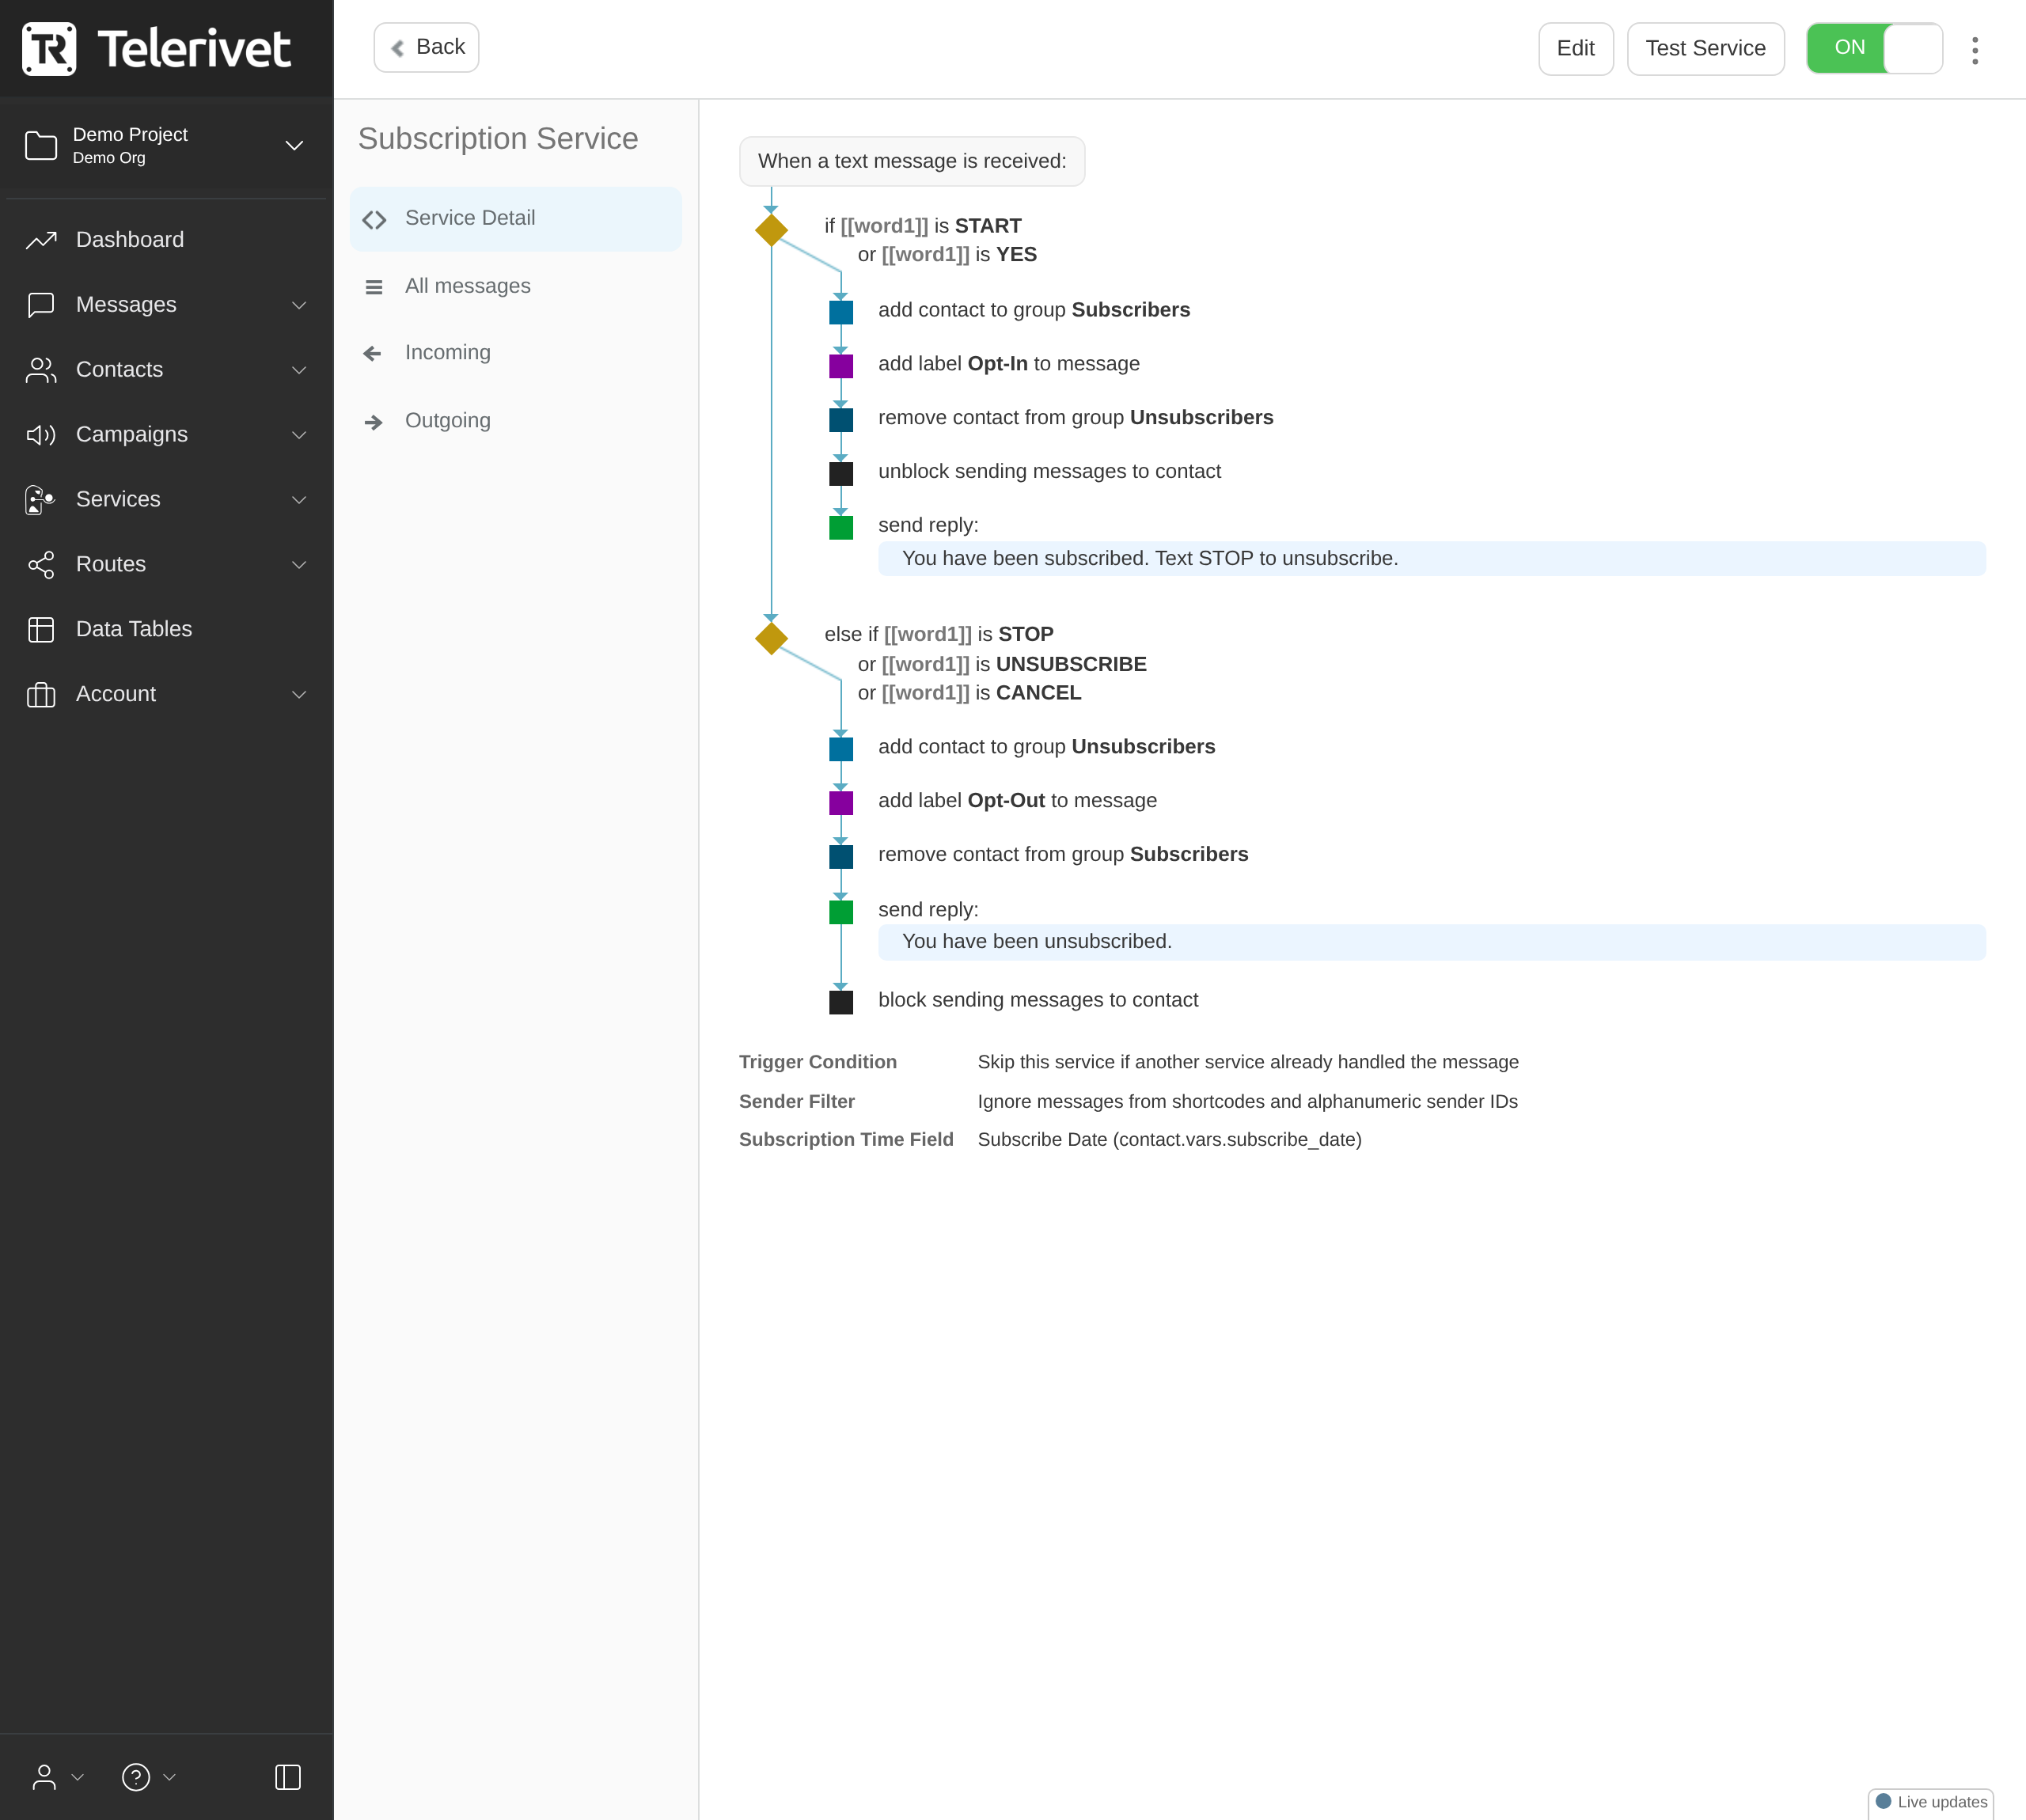Click the subscribed reply message text box
Screen dimensions: 2026x1820
(1432, 559)
